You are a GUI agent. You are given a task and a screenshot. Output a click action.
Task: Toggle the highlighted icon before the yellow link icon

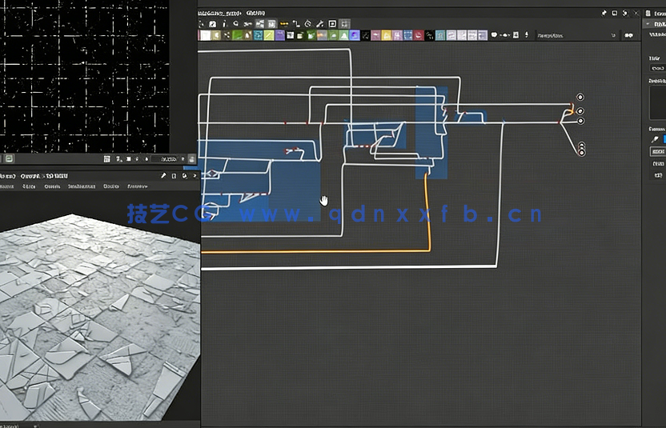(272, 24)
